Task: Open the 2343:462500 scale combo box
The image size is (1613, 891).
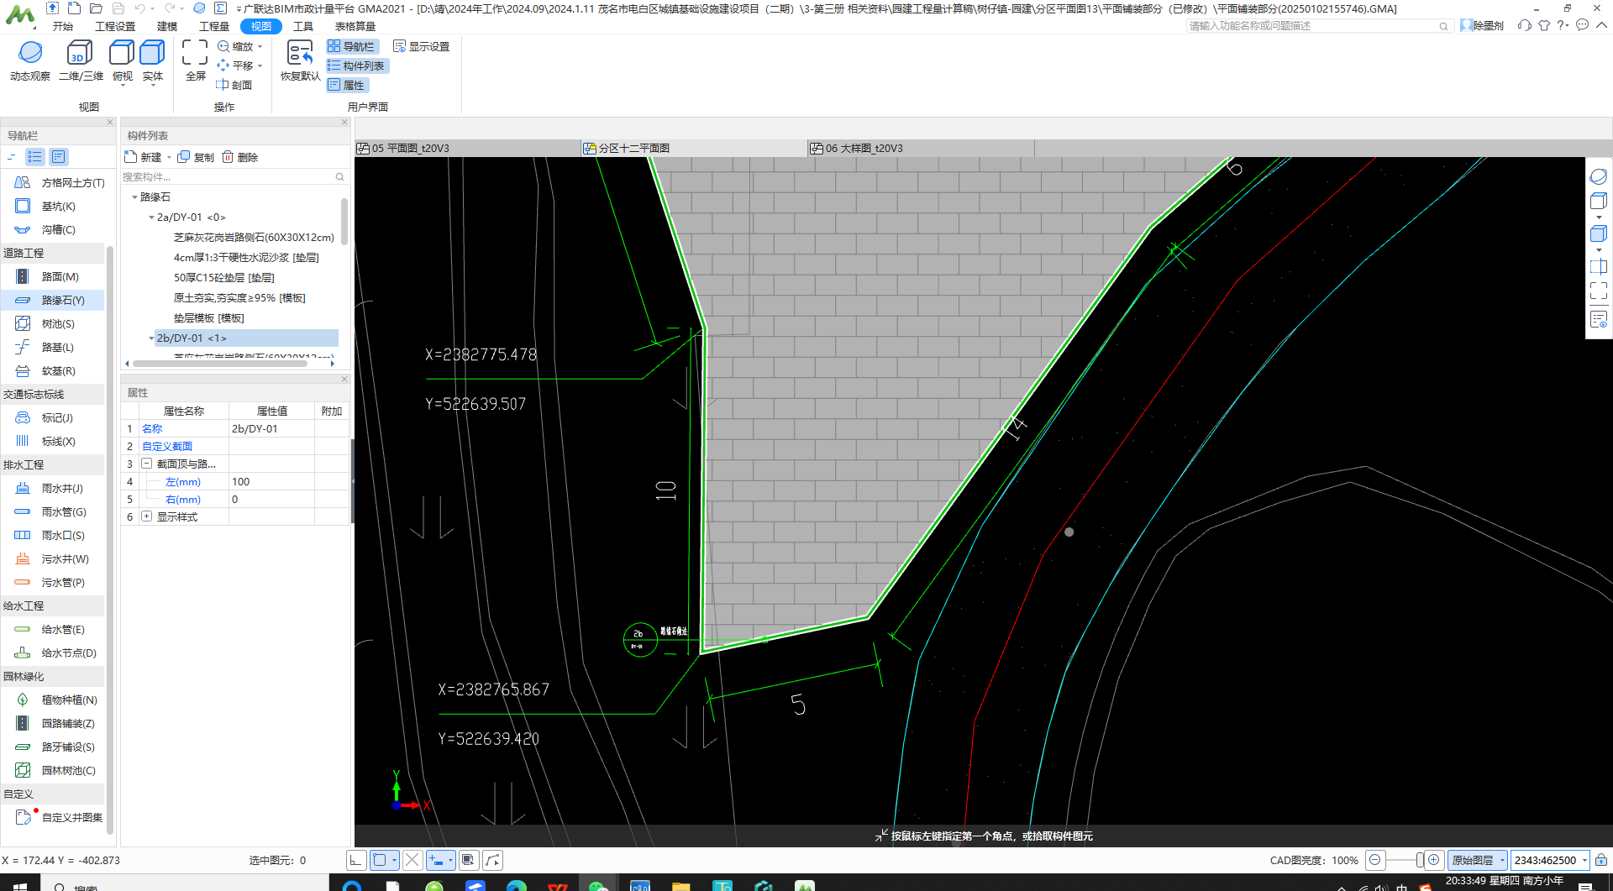Action: pos(1550,860)
